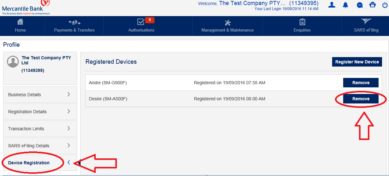Open notifications bell icon
Viewport: 389px width, 176px height.
click(345, 5)
